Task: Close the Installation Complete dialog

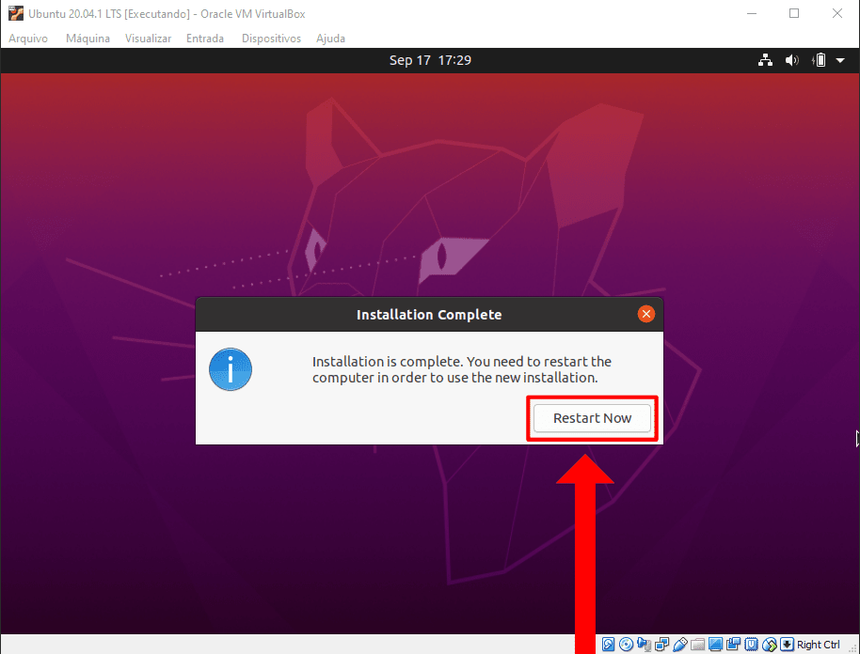Action: pos(646,314)
